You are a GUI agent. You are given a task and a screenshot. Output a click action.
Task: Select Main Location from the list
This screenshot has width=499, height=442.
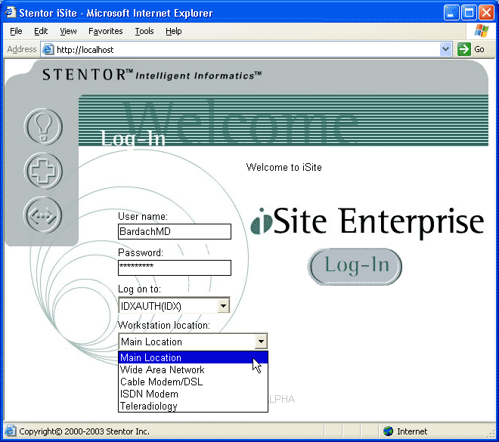pos(151,357)
